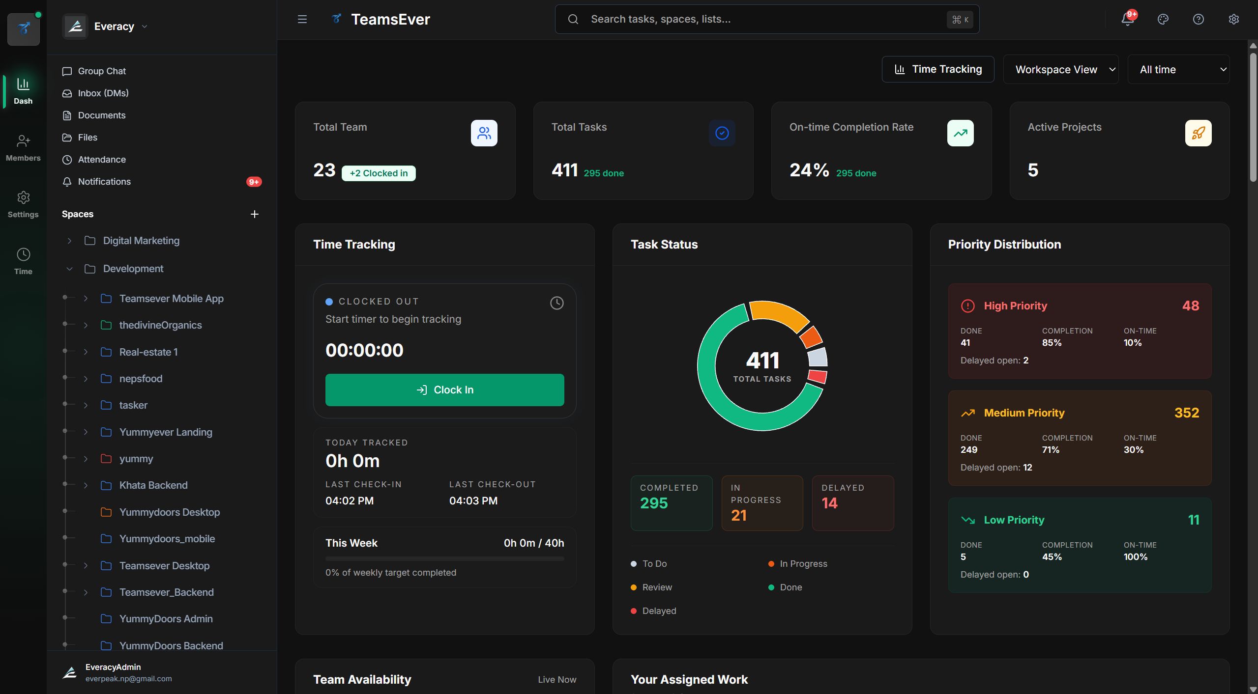Add a new space with plus icon
The image size is (1258, 694).
[255, 214]
